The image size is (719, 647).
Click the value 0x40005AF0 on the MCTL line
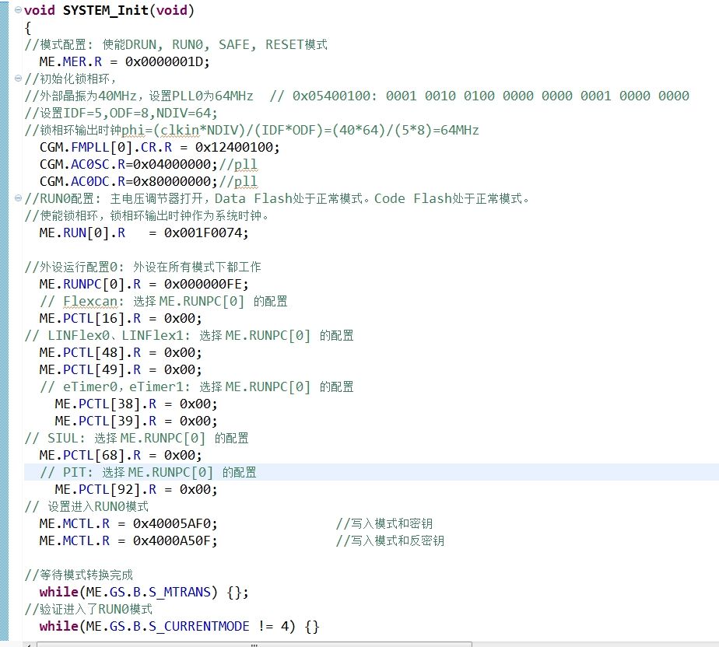171,523
